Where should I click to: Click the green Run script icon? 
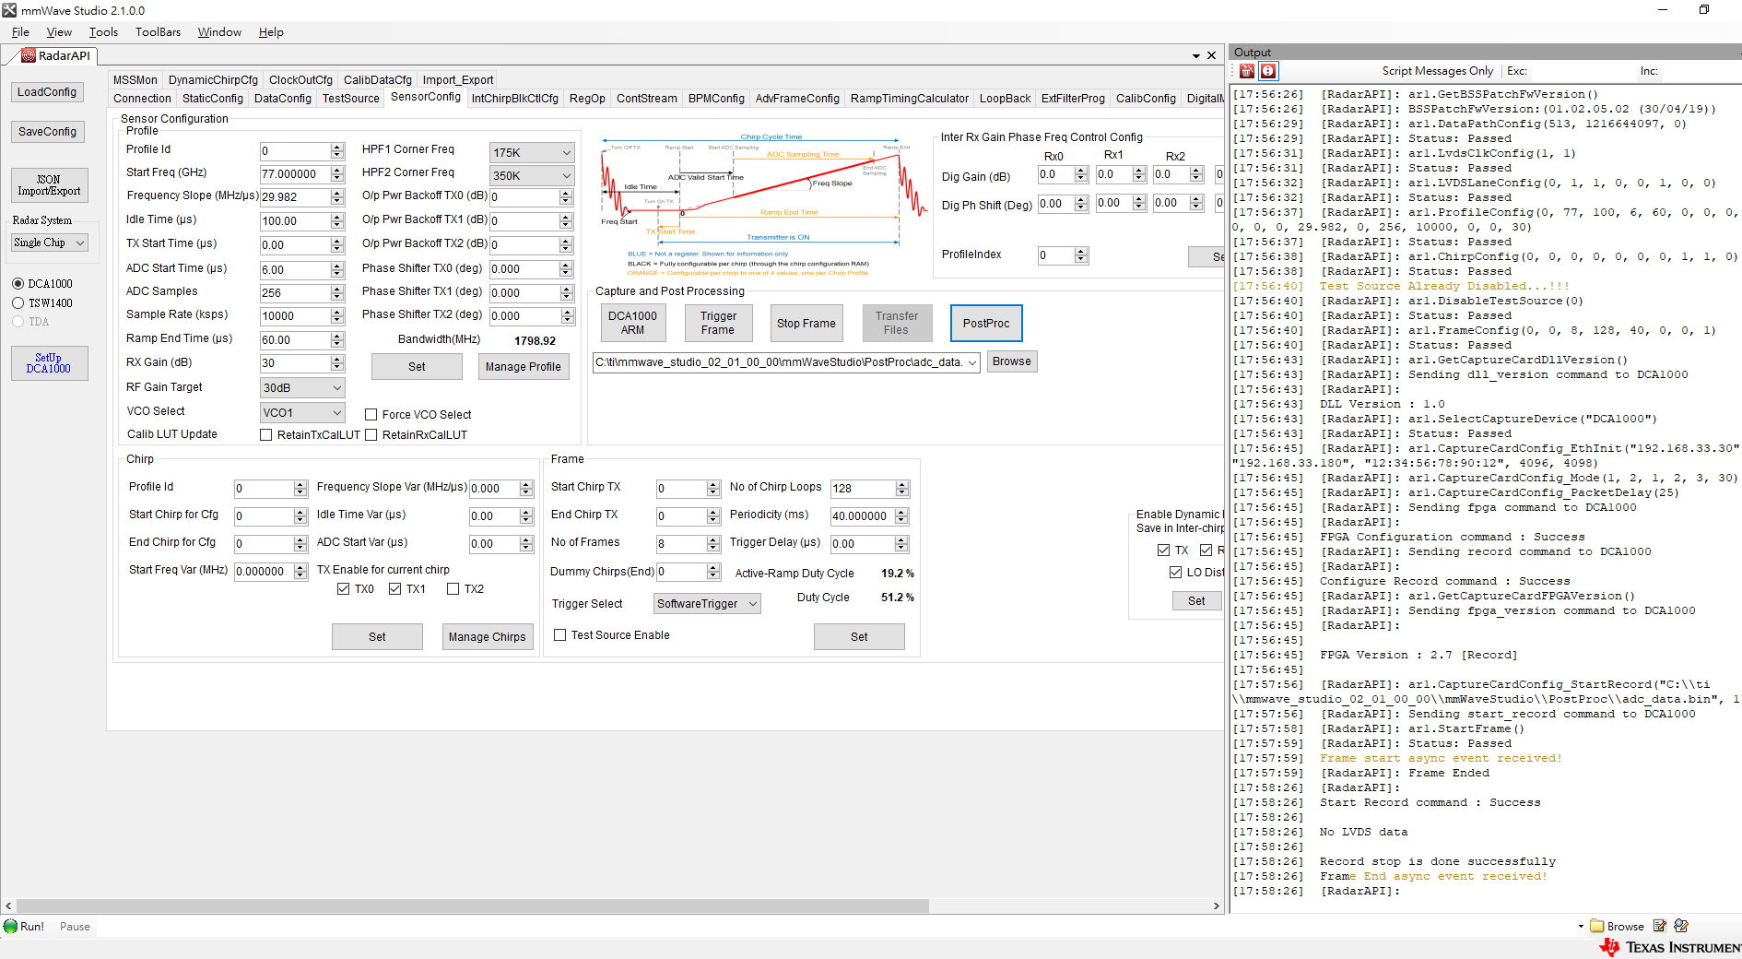10,926
